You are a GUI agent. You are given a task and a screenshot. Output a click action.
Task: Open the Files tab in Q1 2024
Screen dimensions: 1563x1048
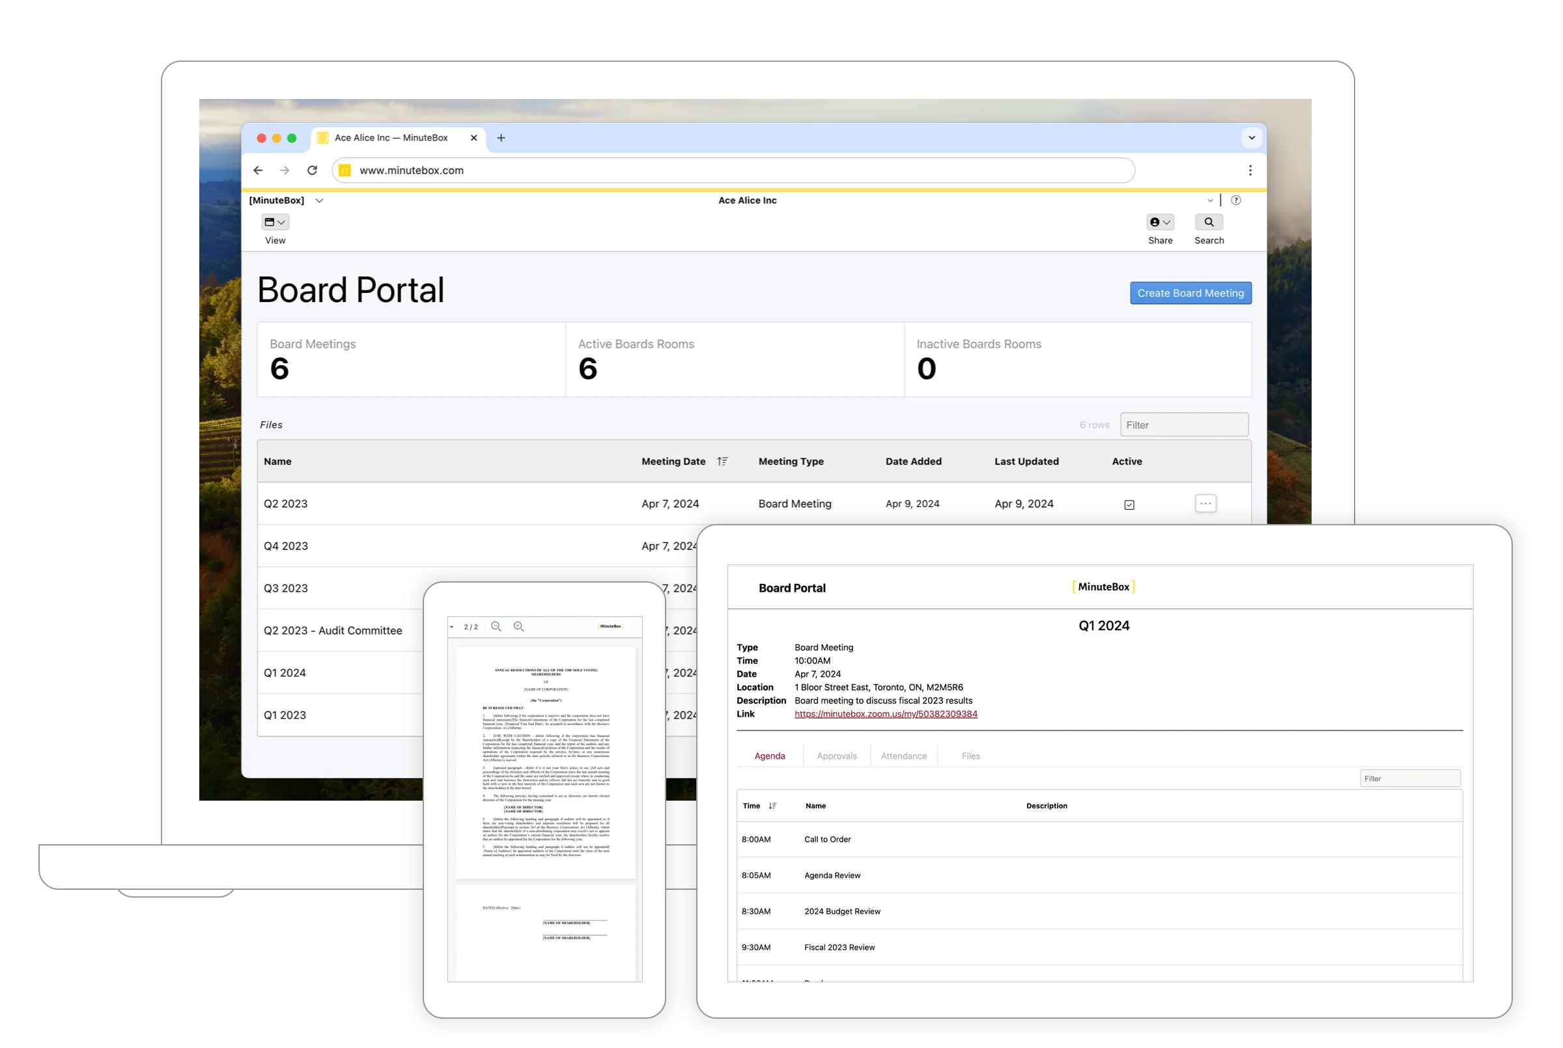click(x=970, y=756)
